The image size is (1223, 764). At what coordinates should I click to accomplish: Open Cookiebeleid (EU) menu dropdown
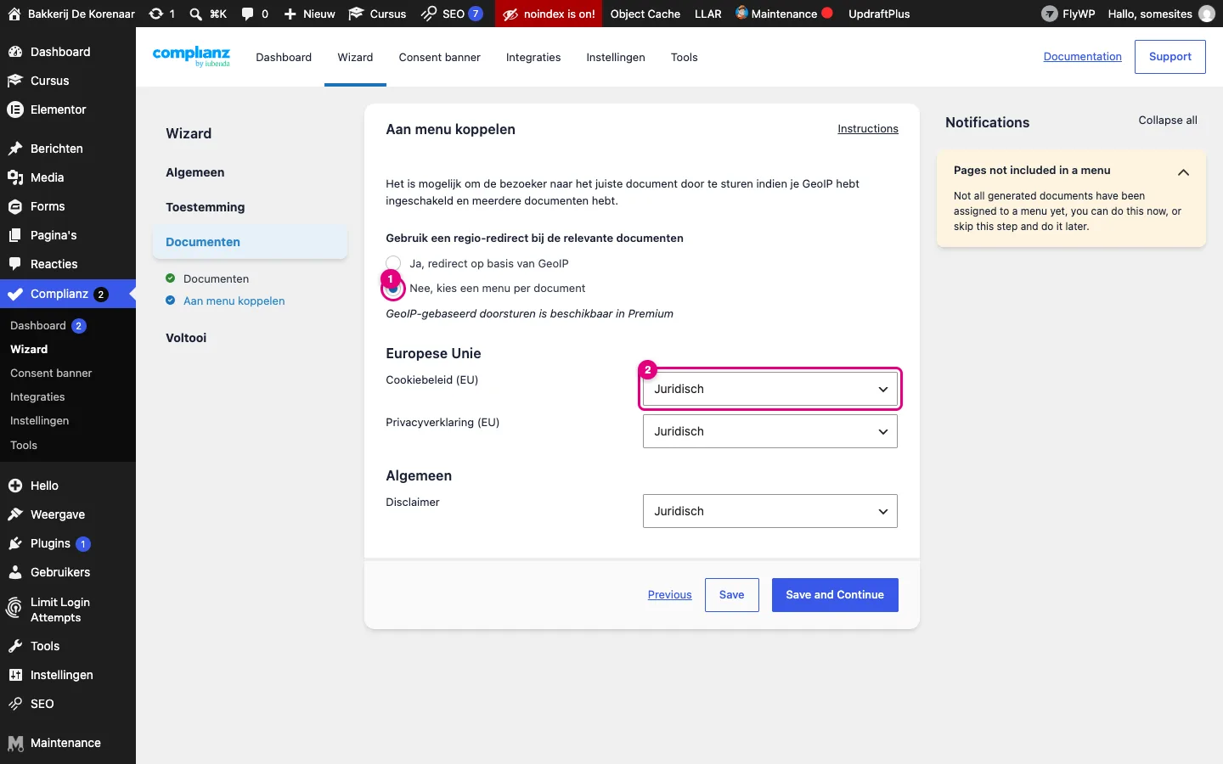[770, 389]
